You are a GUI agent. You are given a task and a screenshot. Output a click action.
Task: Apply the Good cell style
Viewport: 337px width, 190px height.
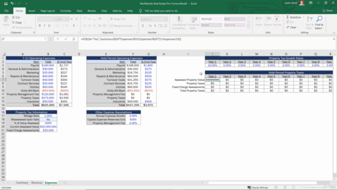pos(212,25)
